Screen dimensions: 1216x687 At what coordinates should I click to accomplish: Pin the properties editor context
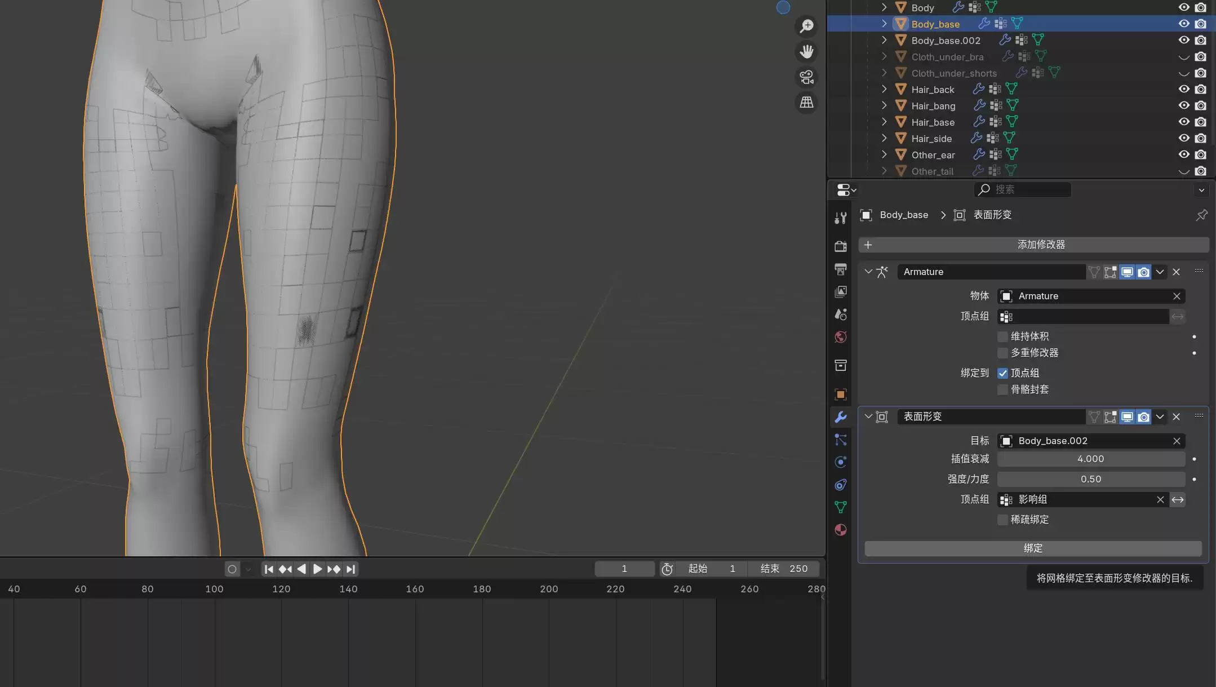(1201, 215)
